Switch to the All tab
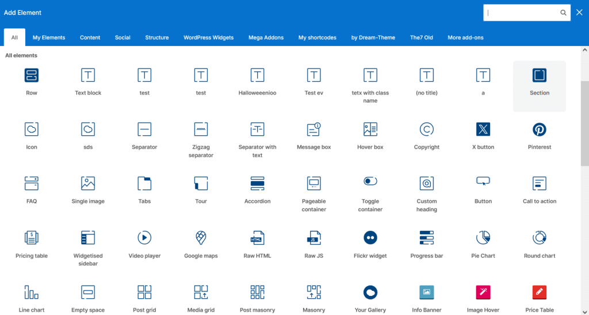Image resolution: width=589 pixels, height=315 pixels. (x=14, y=37)
